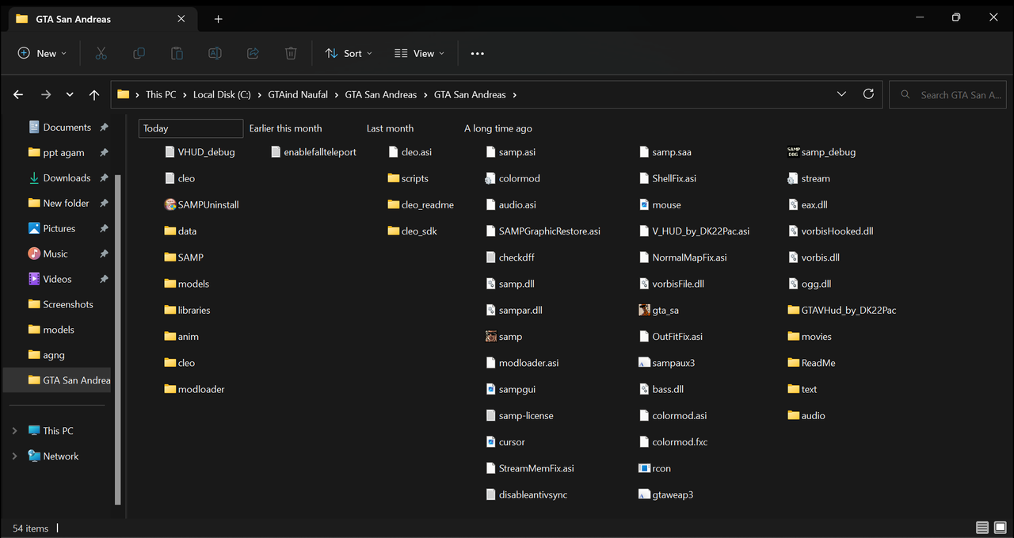The height and width of the screenshot is (538, 1014).
Task: Select the V_HUD_by_DK22Pac.asi file
Action: 694,231
